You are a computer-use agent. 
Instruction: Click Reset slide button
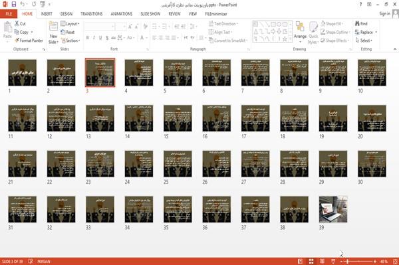coord(68,32)
